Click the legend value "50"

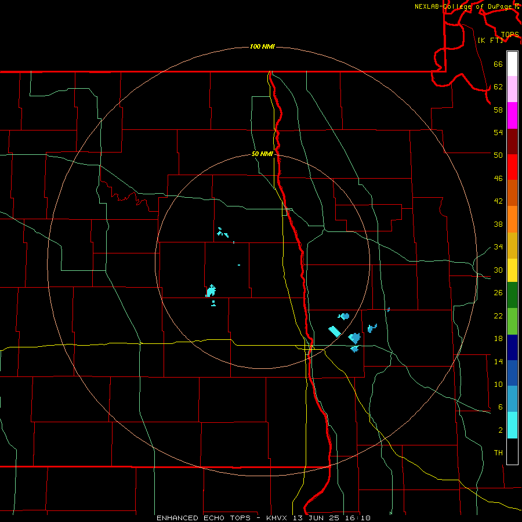click(x=498, y=155)
